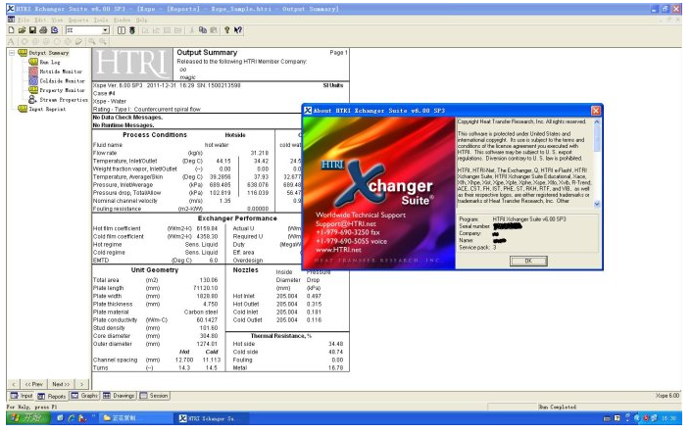Switch to the Input tab
Viewport: 692px width, 433px height.
pos(22,396)
